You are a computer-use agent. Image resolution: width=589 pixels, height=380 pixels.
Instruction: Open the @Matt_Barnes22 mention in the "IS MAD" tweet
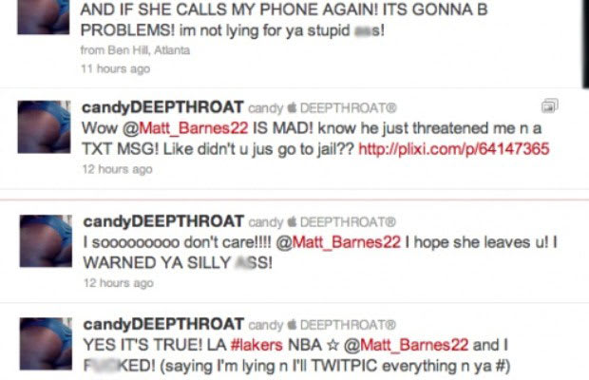185,128
